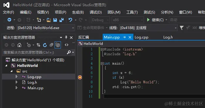Click the Open File folder icon

coord(49,20)
